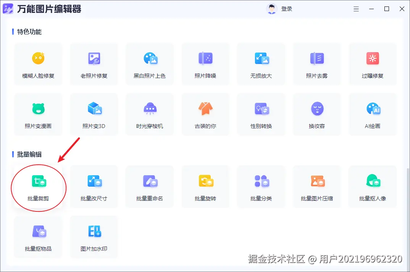Open the 图片加水印 watermark tool
This screenshot has height=272, width=410.
tap(94, 237)
